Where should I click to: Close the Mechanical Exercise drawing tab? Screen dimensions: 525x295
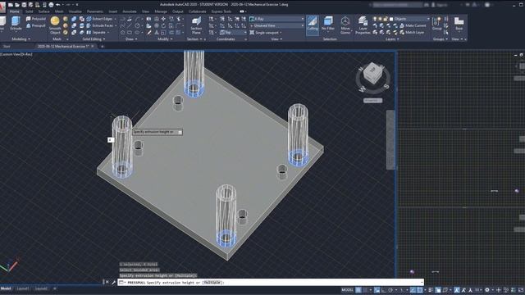pyautogui.click(x=93, y=47)
